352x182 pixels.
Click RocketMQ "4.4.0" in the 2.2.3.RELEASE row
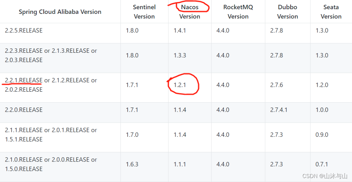click(x=223, y=55)
